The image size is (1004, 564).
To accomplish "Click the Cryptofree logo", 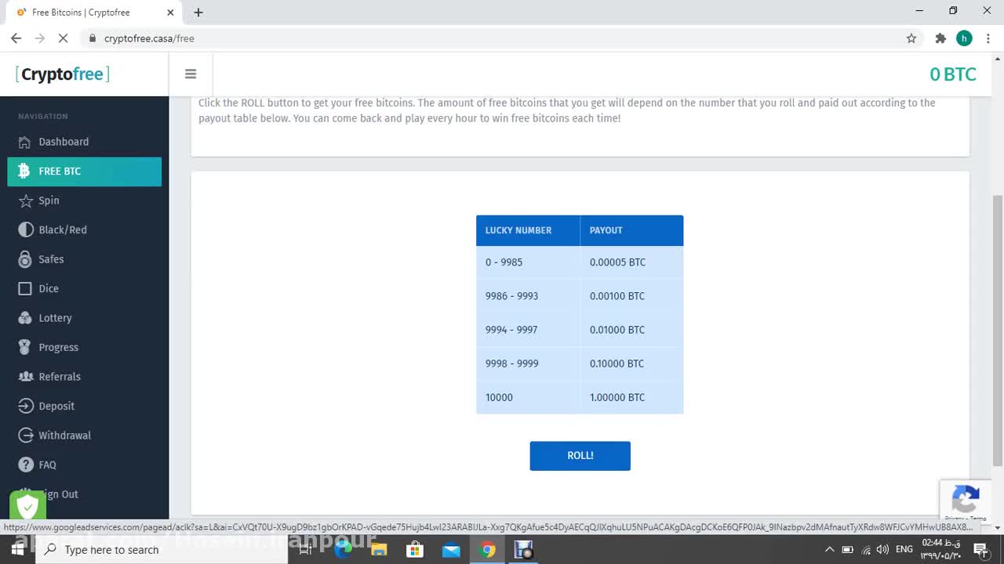I will tap(63, 74).
